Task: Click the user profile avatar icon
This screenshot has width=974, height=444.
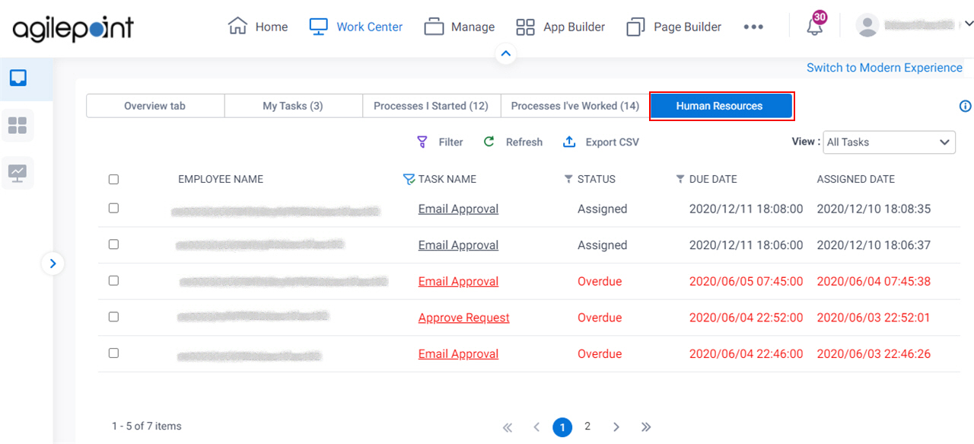Action: [867, 25]
